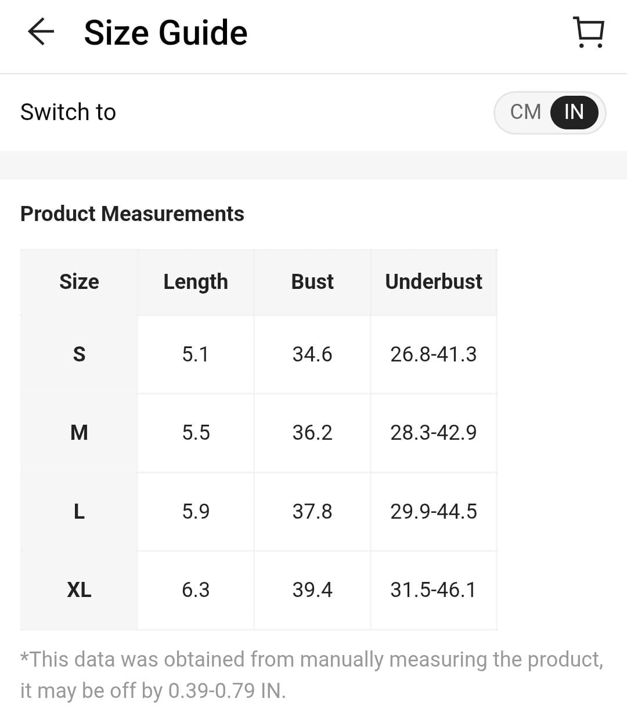Tap the manual measuring disclaimer note
The width and height of the screenshot is (627, 720).
(312, 675)
